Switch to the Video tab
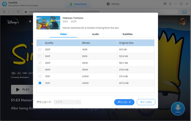This screenshot has width=191, height=121. pos(63,34)
